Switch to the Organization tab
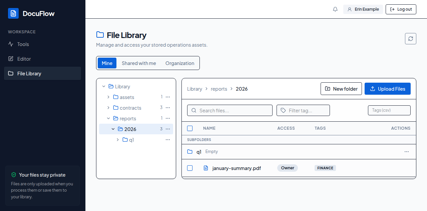The image size is (427, 211). coord(180,63)
